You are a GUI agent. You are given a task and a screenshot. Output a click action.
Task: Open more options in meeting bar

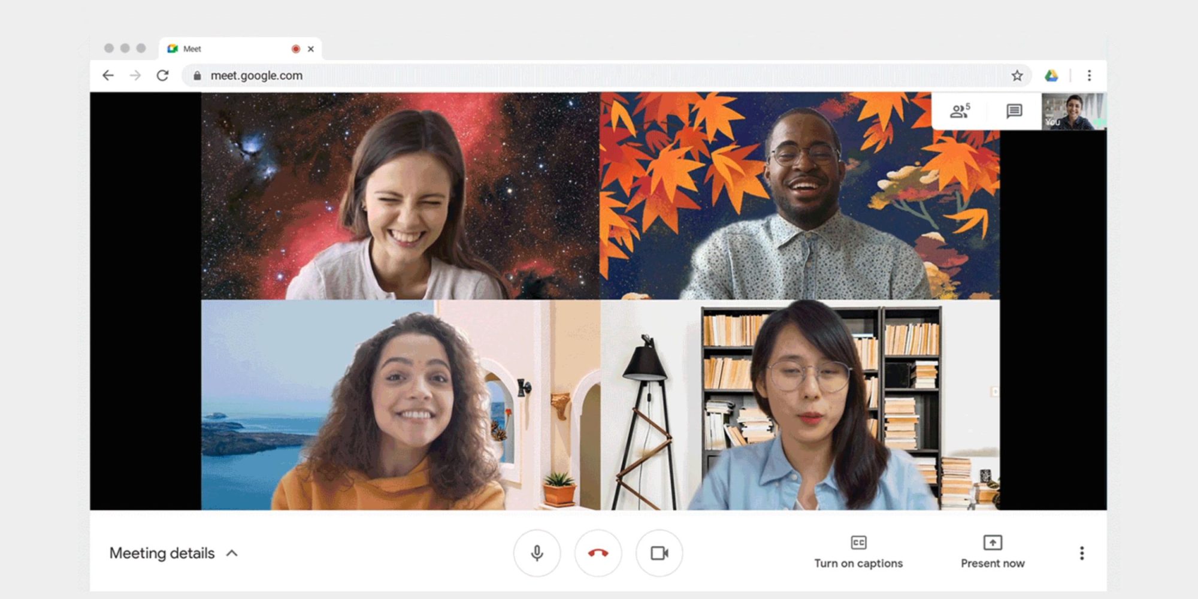click(1081, 553)
